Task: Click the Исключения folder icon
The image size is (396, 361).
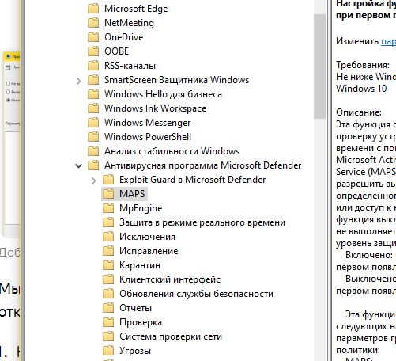Action: (x=108, y=237)
